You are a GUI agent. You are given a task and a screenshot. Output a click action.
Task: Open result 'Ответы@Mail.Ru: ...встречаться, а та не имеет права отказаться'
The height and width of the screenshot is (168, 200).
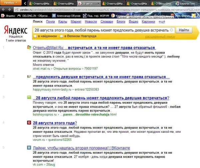(94, 48)
